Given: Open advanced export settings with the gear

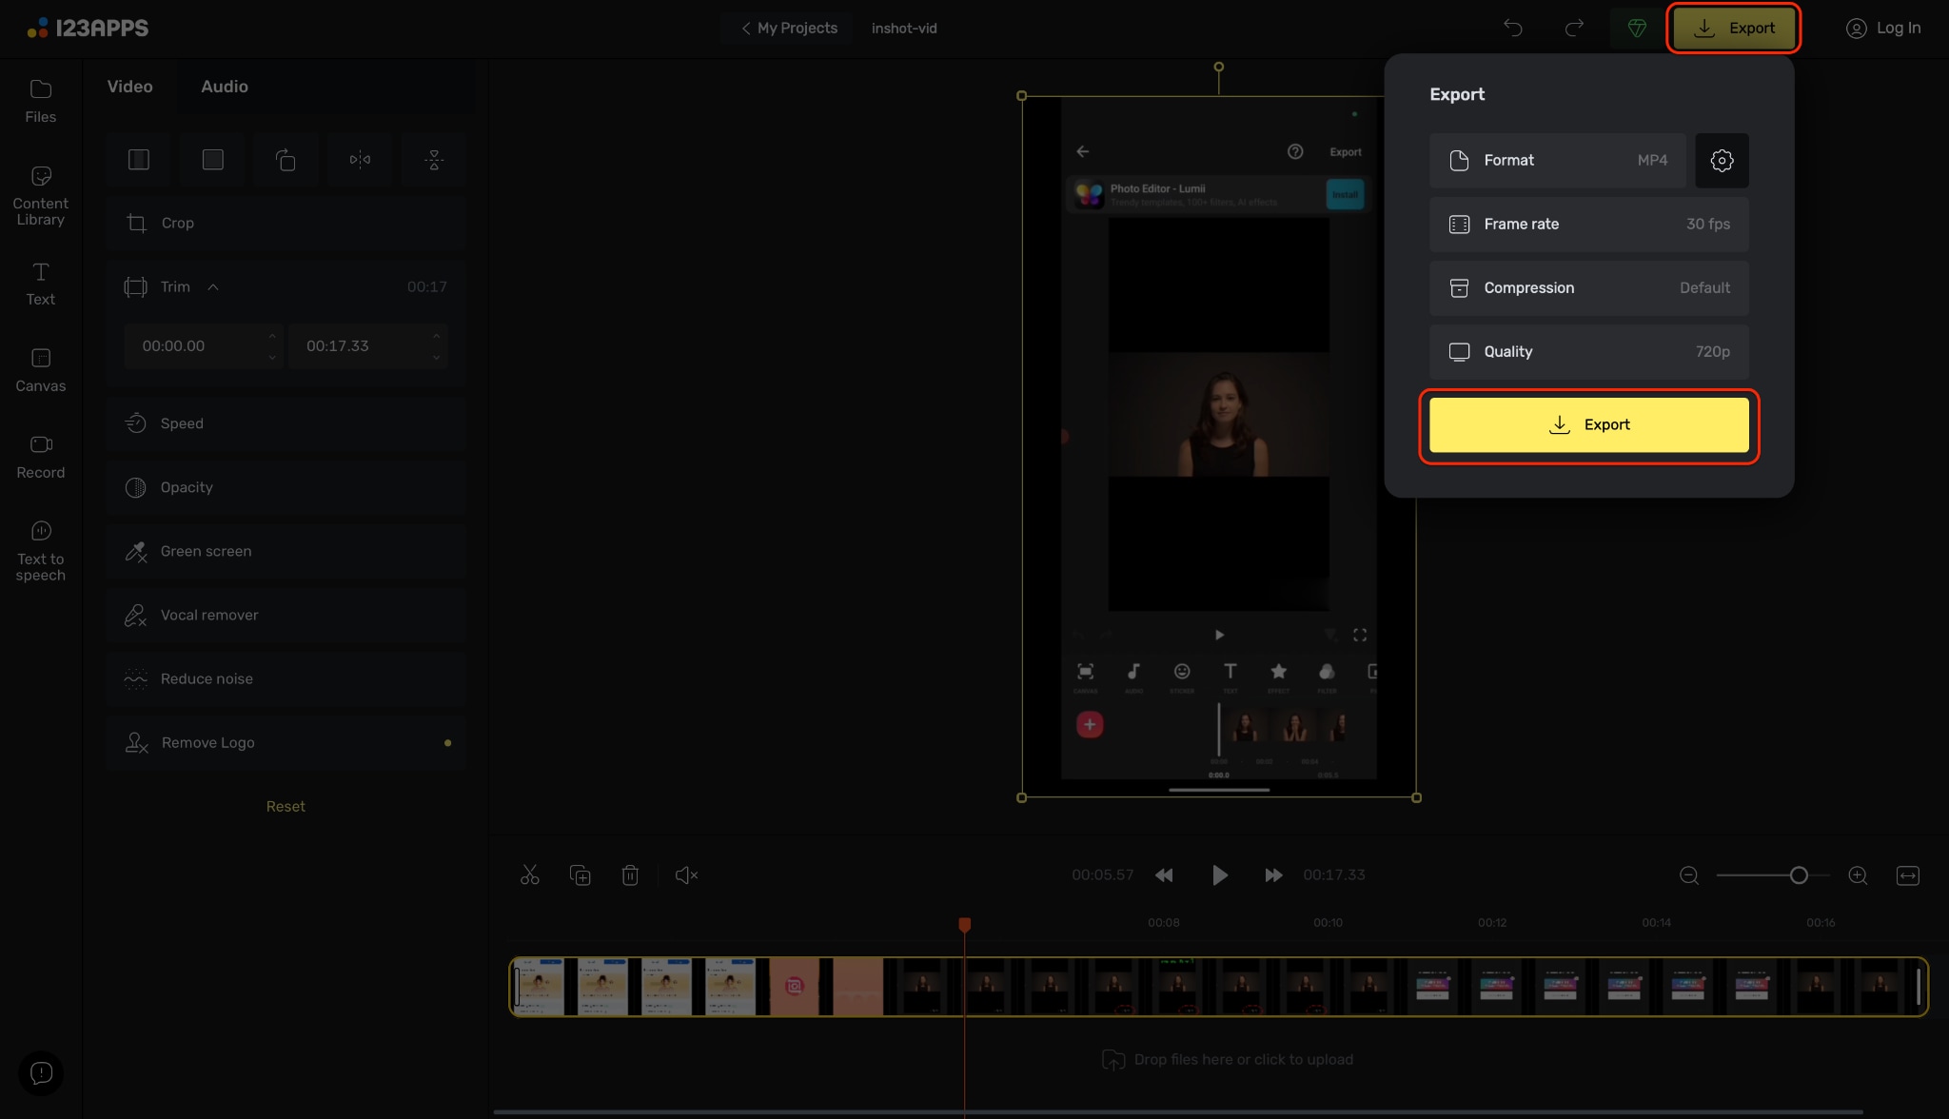Looking at the screenshot, I should pos(1722,160).
